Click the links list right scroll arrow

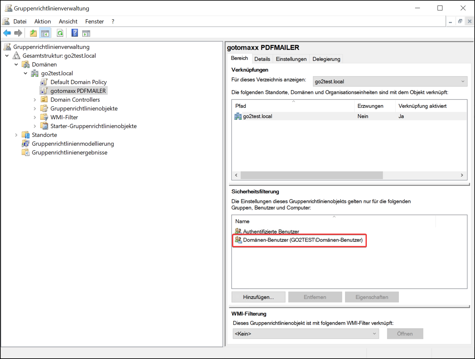[x=462, y=175]
